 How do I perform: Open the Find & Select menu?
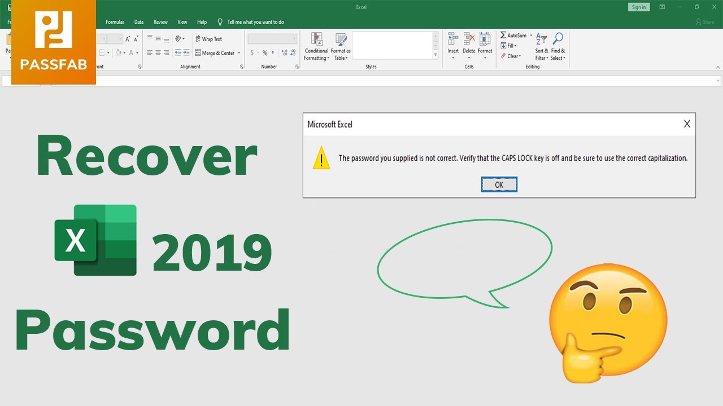558,46
